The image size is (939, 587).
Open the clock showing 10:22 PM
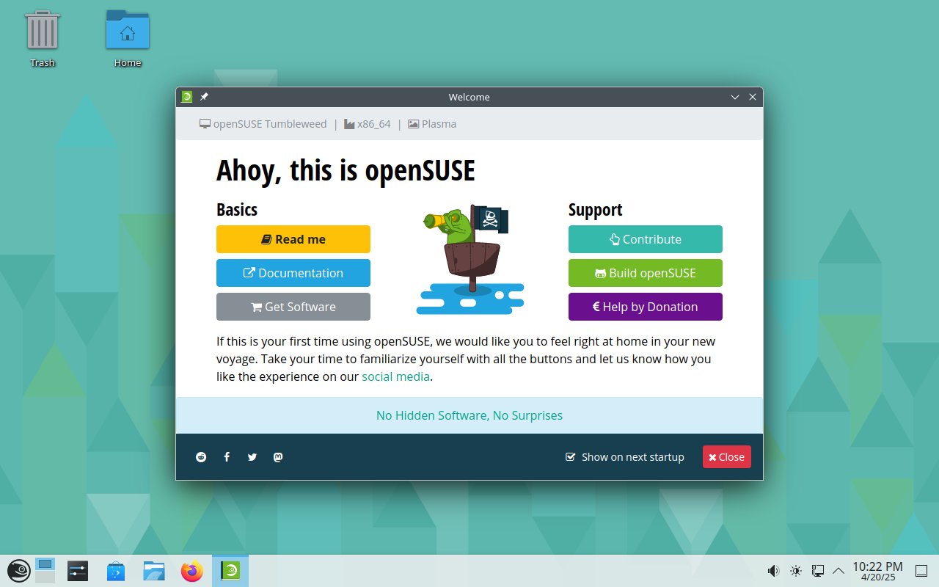click(877, 571)
